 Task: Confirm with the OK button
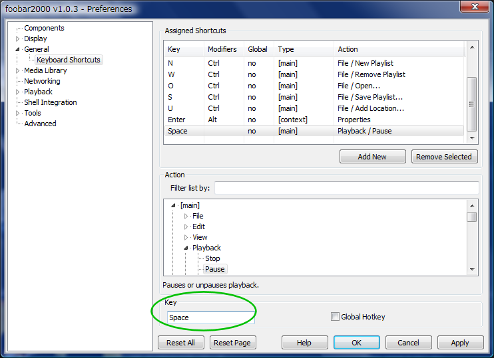[x=357, y=343]
